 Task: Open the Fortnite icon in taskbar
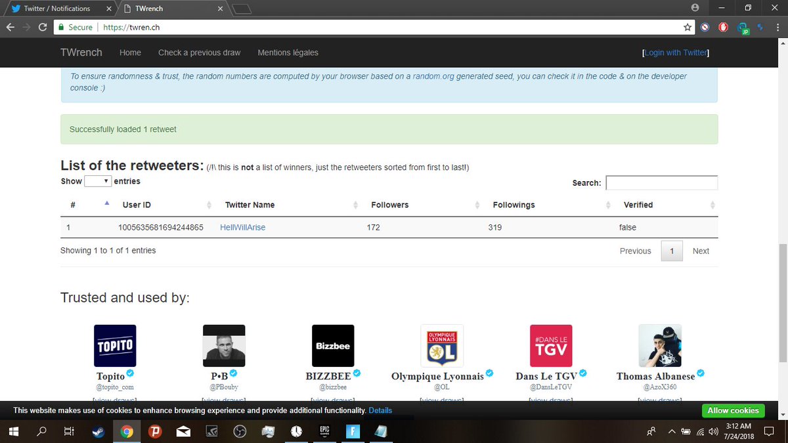pyautogui.click(x=353, y=431)
